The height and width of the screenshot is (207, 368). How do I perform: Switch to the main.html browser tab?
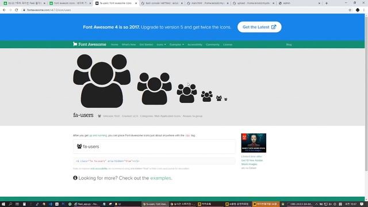[208, 3]
